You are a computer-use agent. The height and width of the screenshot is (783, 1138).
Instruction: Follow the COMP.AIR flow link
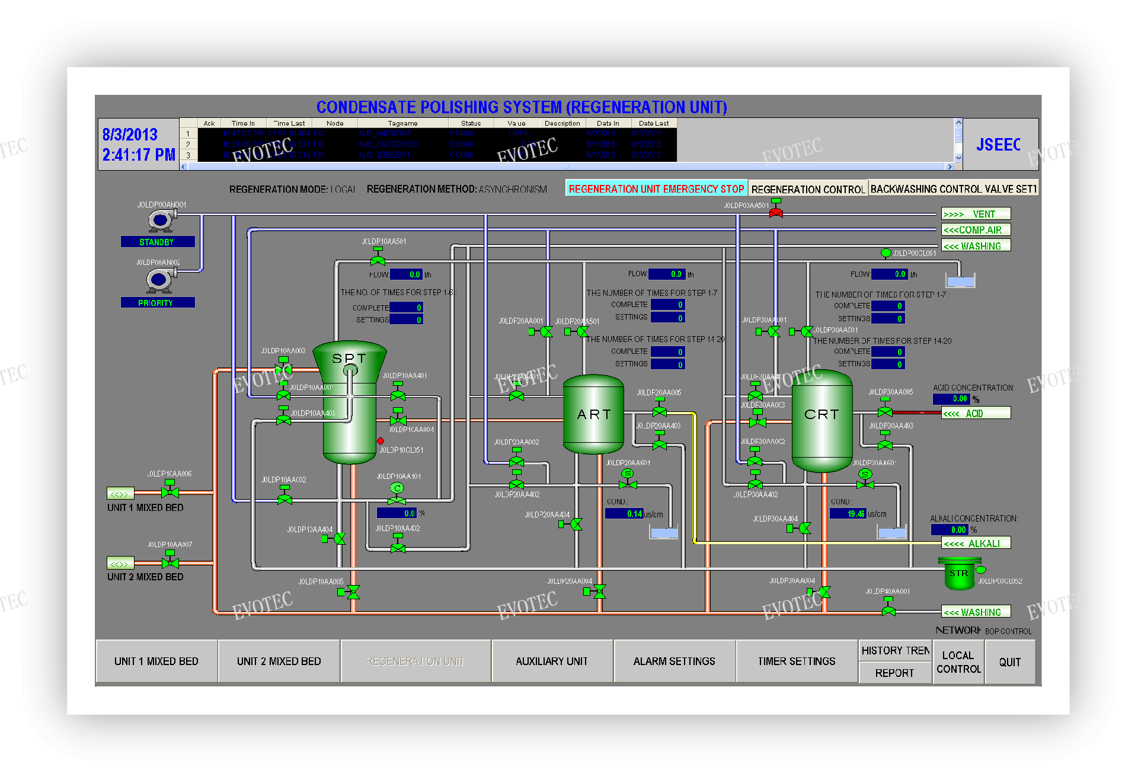coord(976,230)
